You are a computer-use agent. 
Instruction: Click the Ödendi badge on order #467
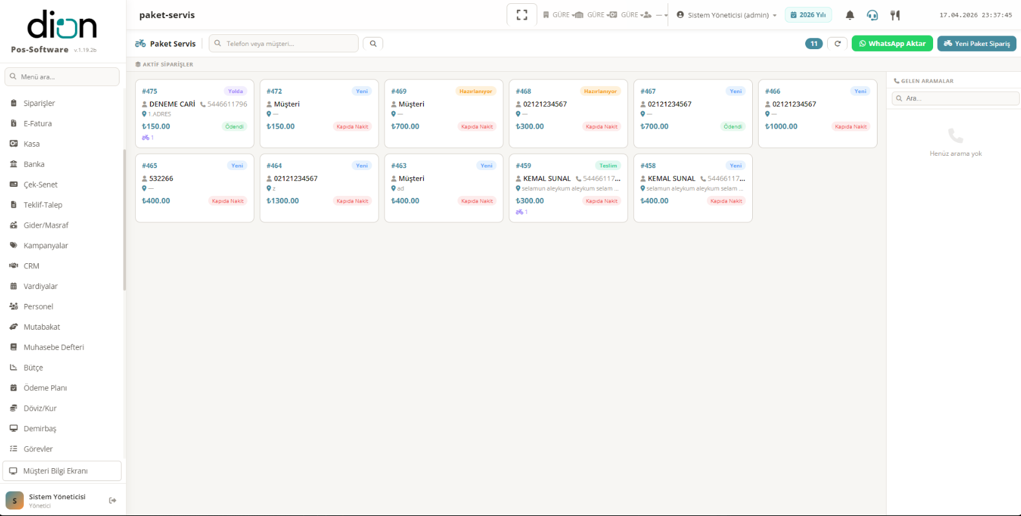click(x=733, y=127)
